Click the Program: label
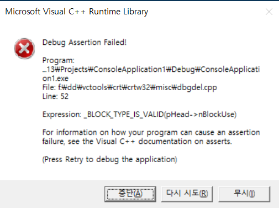 click(x=59, y=60)
